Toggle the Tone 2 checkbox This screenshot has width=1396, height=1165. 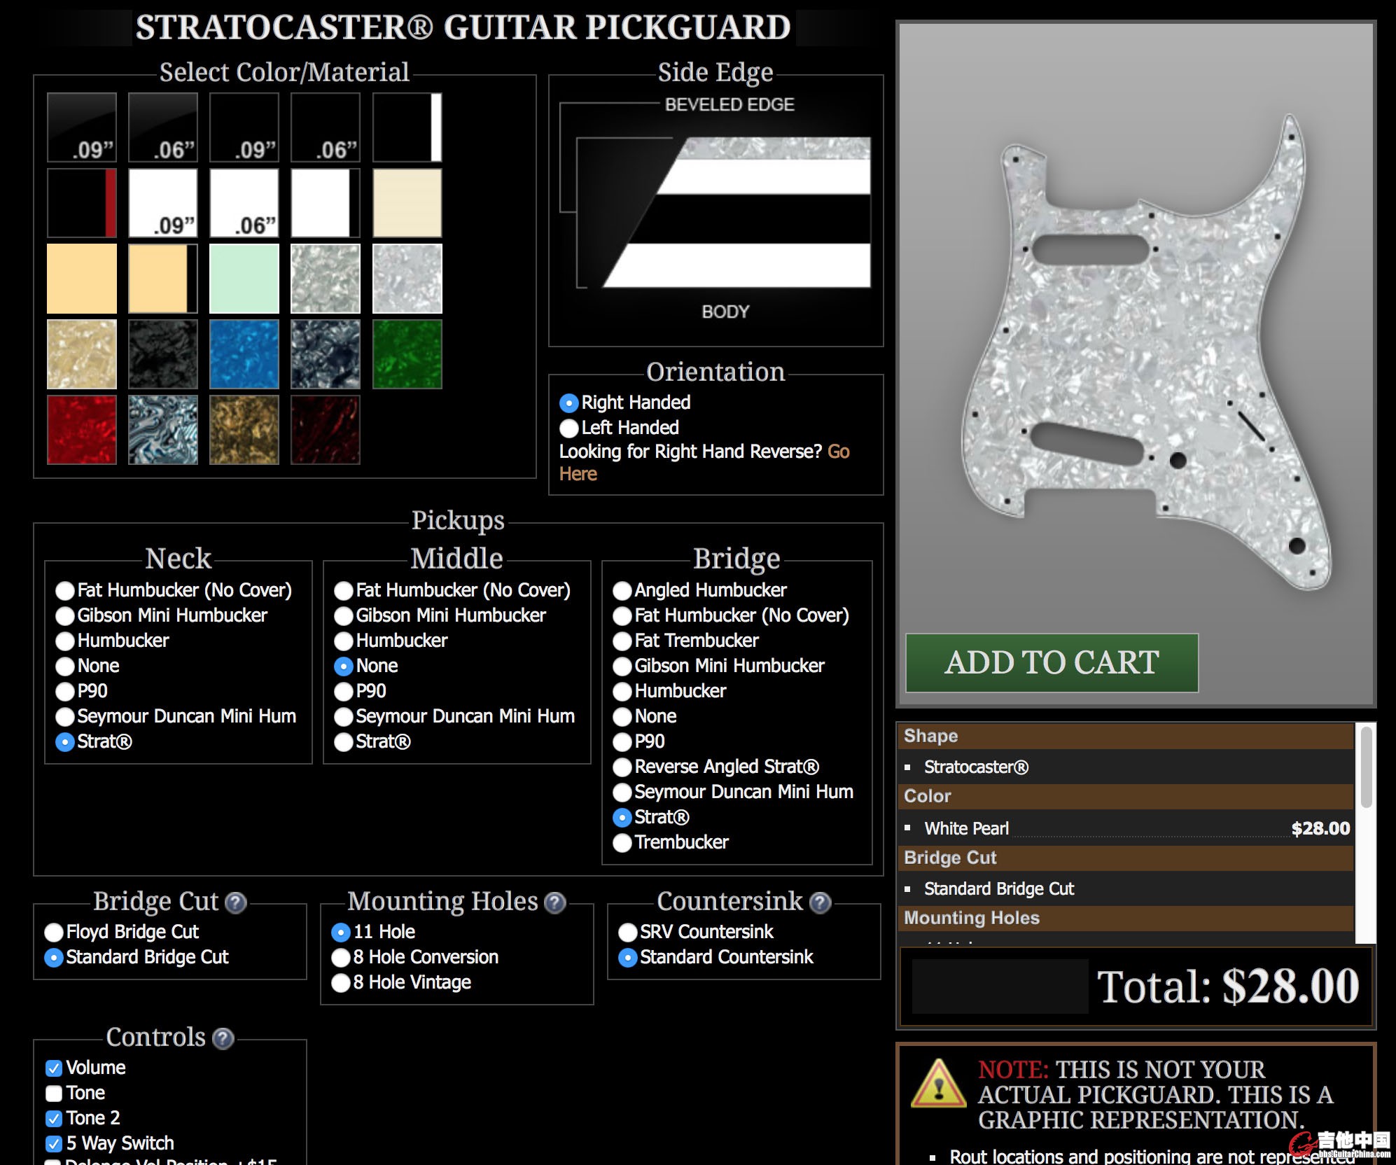tap(54, 1119)
